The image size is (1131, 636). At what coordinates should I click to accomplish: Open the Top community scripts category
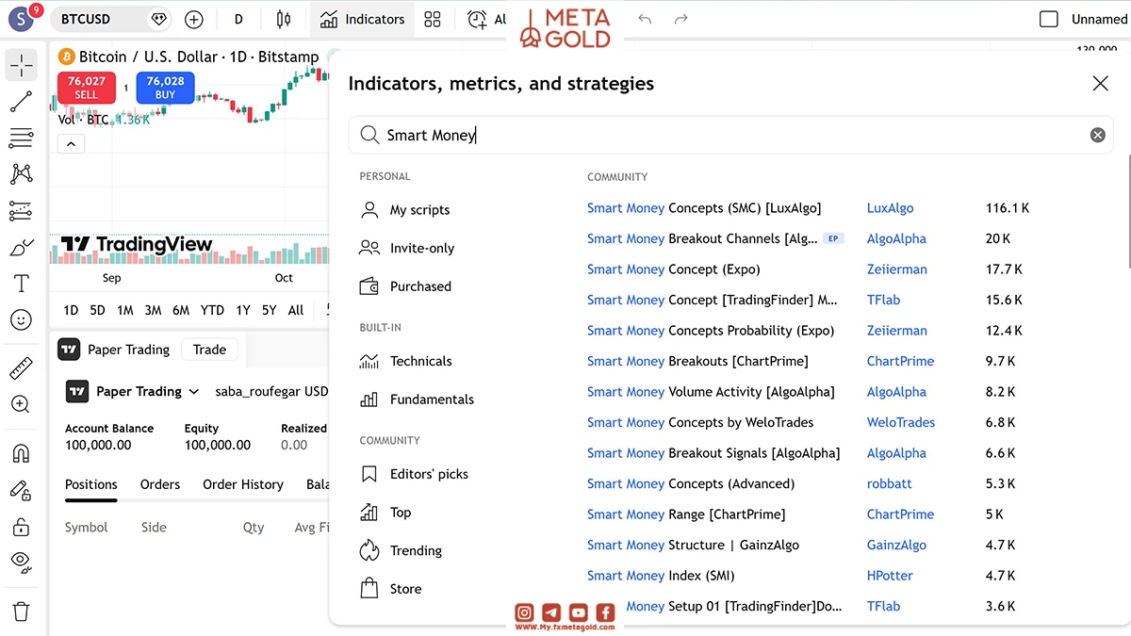pos(385,513)
